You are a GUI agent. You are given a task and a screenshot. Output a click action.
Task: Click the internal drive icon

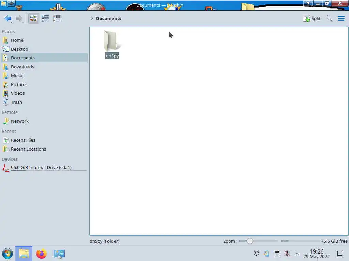coord(5,168)
